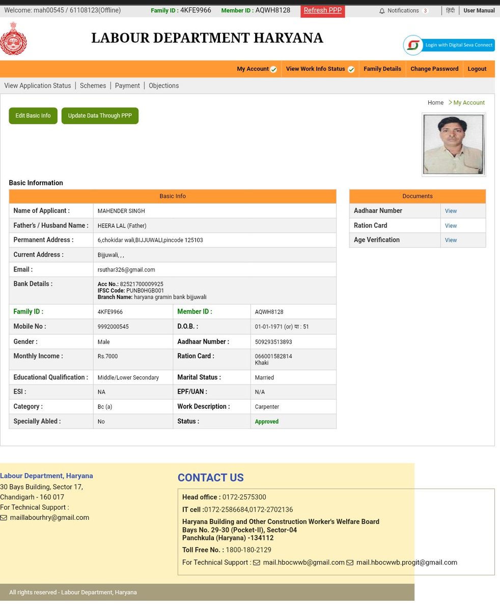Click envelope icon beside maillabourhry@gmail.com
The height and width of the screenshot is (611, 500).
coord(4,518)
